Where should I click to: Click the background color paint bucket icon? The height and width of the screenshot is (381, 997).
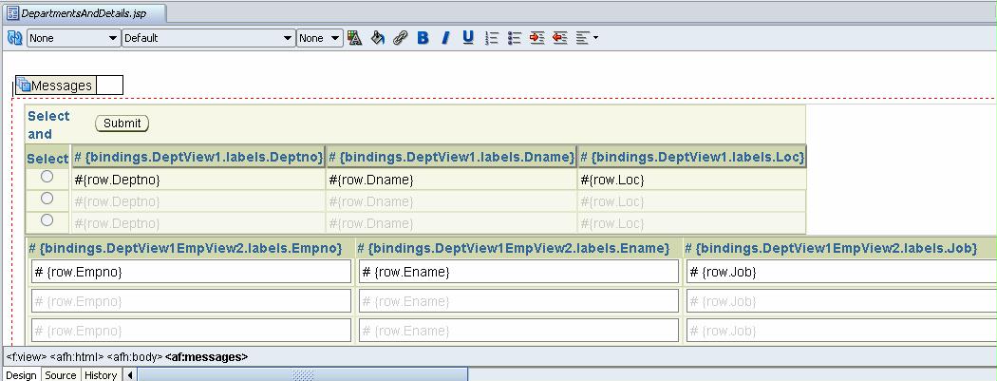[x=377, y=38]
